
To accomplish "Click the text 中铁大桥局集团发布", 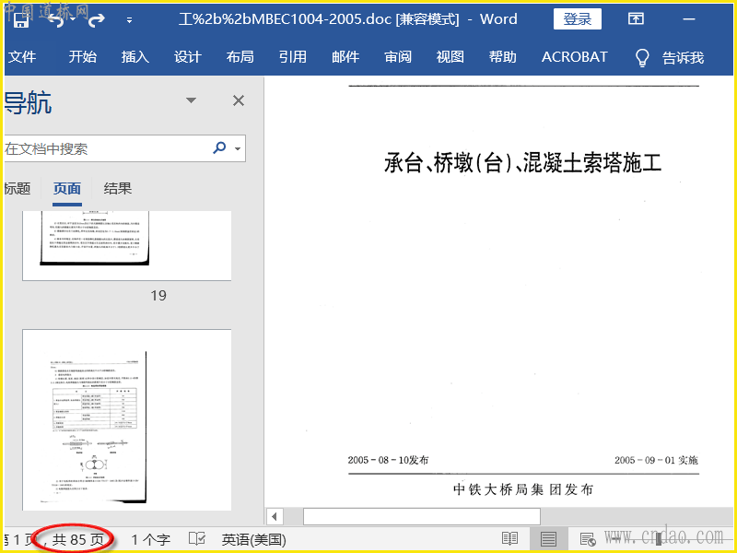I will (523, 489).
